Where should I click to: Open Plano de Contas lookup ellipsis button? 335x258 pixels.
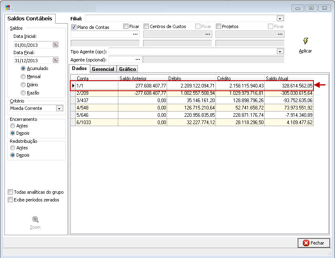pyautogui.click(x=135, y=35)
